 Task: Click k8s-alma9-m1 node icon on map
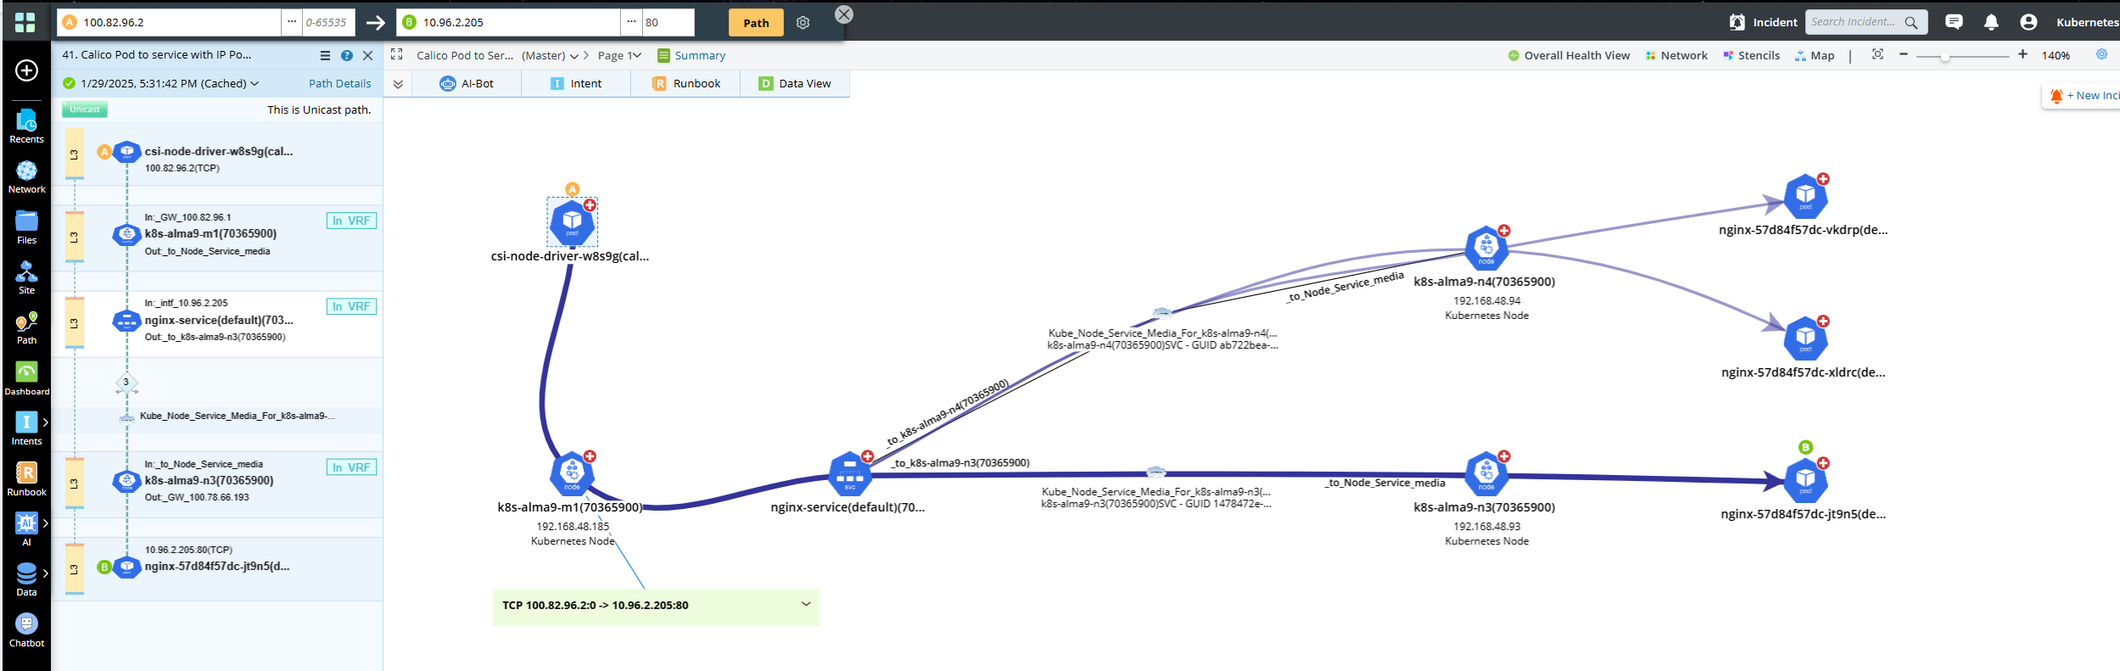572,474
